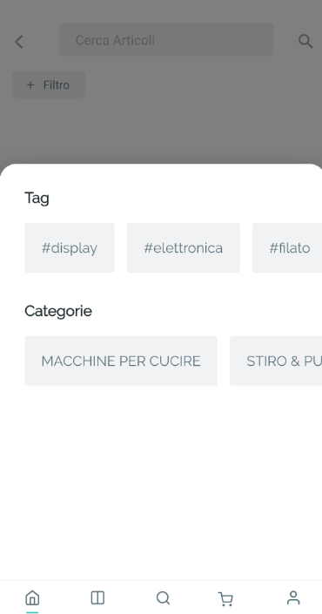Toggle the #elettronica tag filter
Screen dimensions: 322x614
[x=183, y=248]
